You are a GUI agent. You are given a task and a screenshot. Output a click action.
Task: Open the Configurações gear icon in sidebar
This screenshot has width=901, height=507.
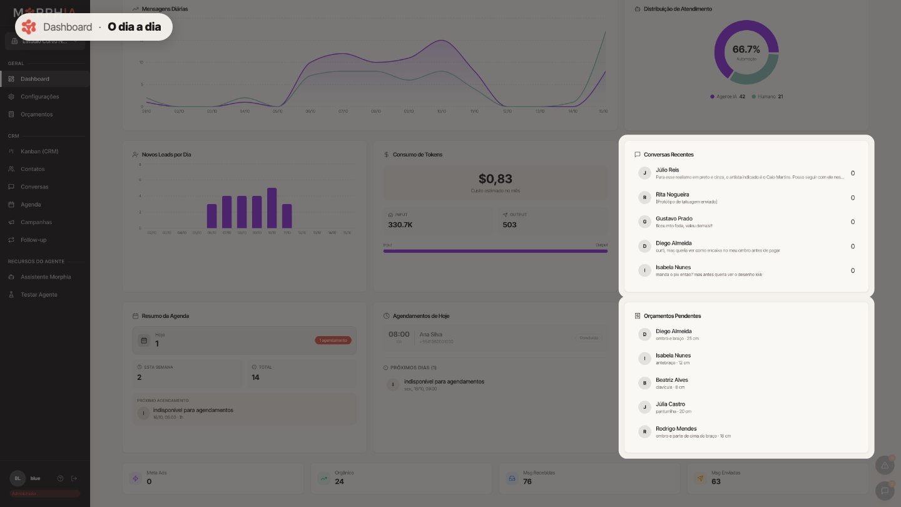click(11, 96)
